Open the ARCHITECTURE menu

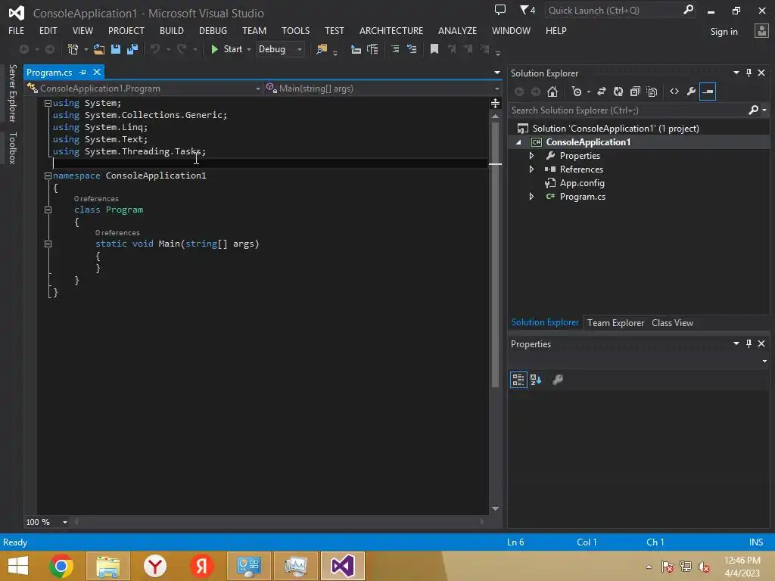pos(391,30)
